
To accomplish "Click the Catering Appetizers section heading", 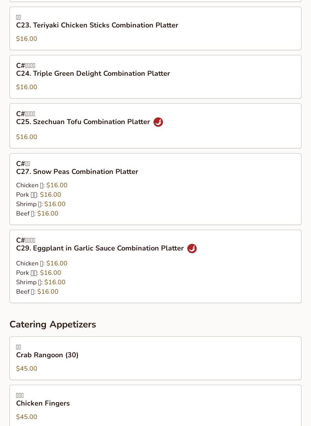I will [53, 324].
